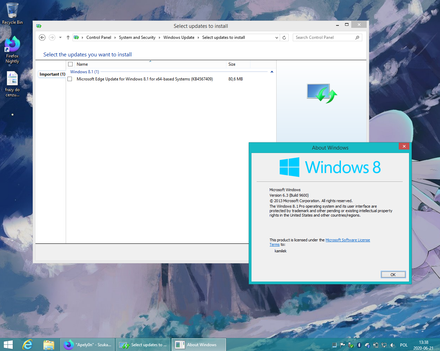The width and height of the screenshot is (440, 351).
Task: Open the volume speaker tray icon
Action: pos(392,345)
